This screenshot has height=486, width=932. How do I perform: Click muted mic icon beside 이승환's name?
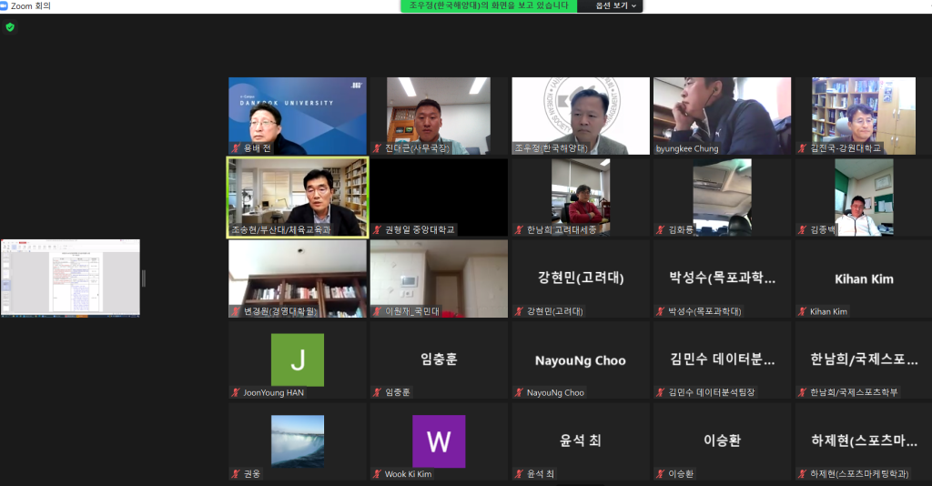pos(661,474)
